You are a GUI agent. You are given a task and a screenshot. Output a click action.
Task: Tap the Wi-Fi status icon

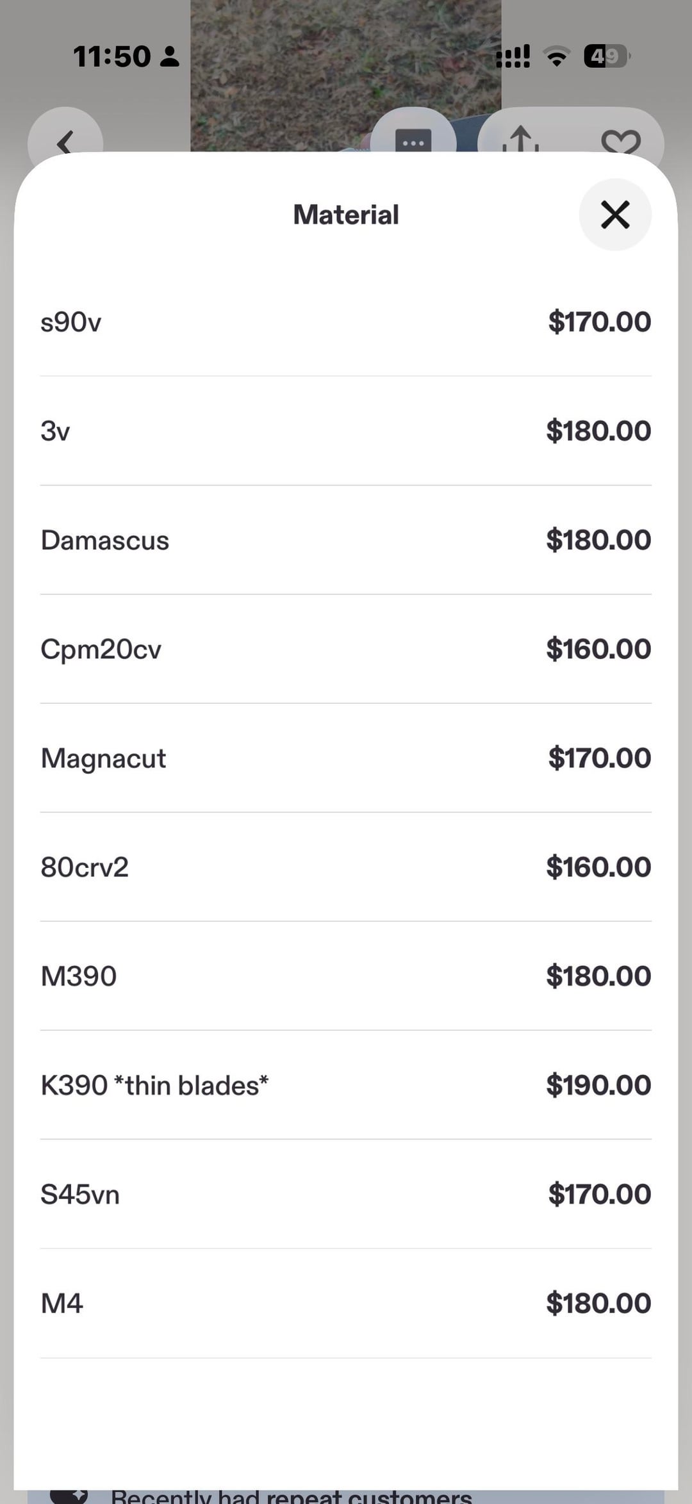pos(557,57)
